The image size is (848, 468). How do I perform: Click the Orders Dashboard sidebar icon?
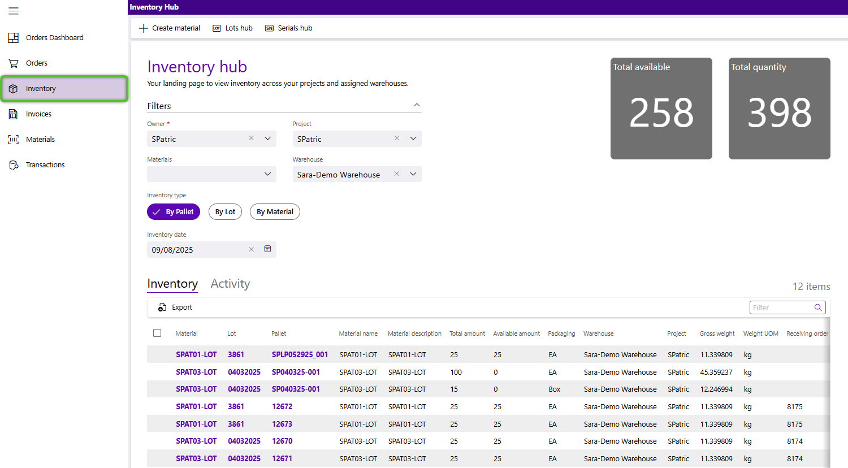pyautogui.click(x=14, y=38)
